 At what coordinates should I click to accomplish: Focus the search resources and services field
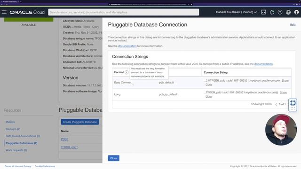pyautogui.click(x=124, y=12)
